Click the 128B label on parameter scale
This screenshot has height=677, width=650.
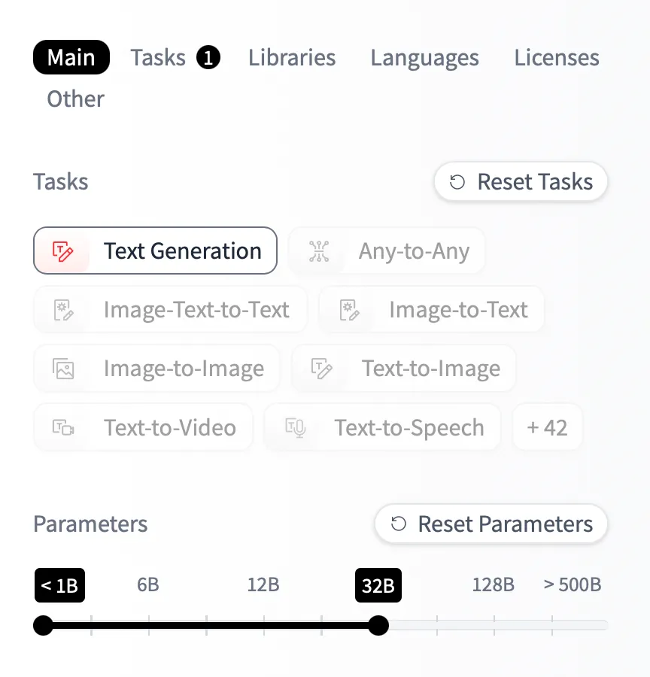click(x=493, y=584)
